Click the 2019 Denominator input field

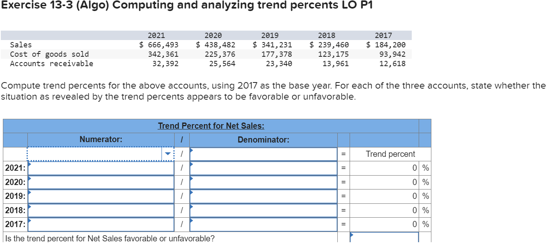coord(262,196)
